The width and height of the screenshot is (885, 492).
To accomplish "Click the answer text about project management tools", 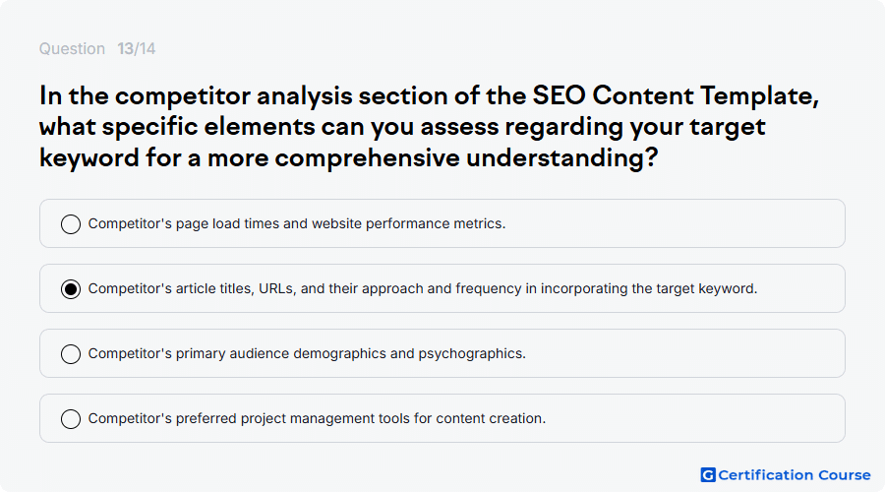I will [x=318, y=418].
